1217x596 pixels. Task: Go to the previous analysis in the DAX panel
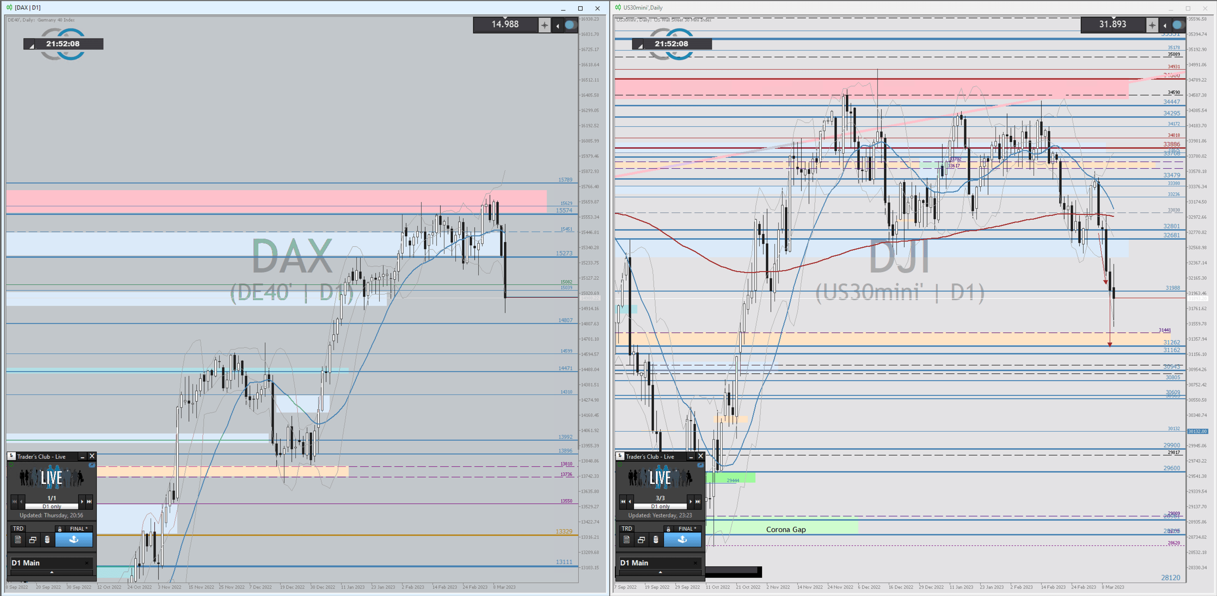21,501
